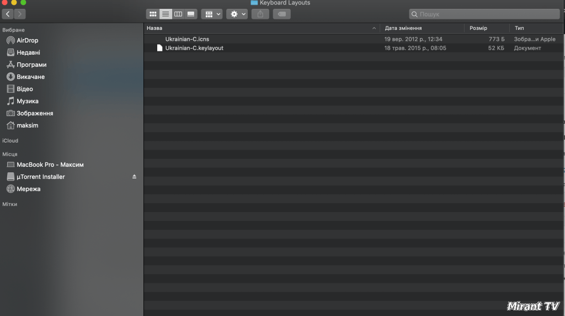The height and width of the screenshot is (316, 565).
Task: Open the gear action menu
Action: [x=237, y=14]
